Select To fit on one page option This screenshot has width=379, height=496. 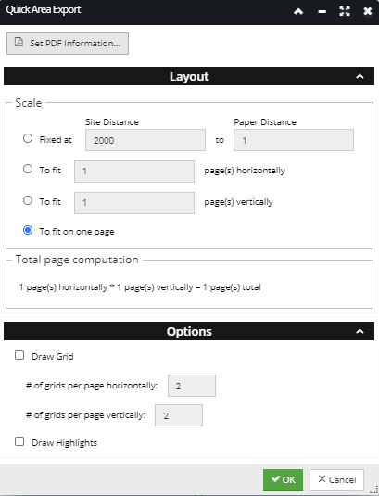28,230
